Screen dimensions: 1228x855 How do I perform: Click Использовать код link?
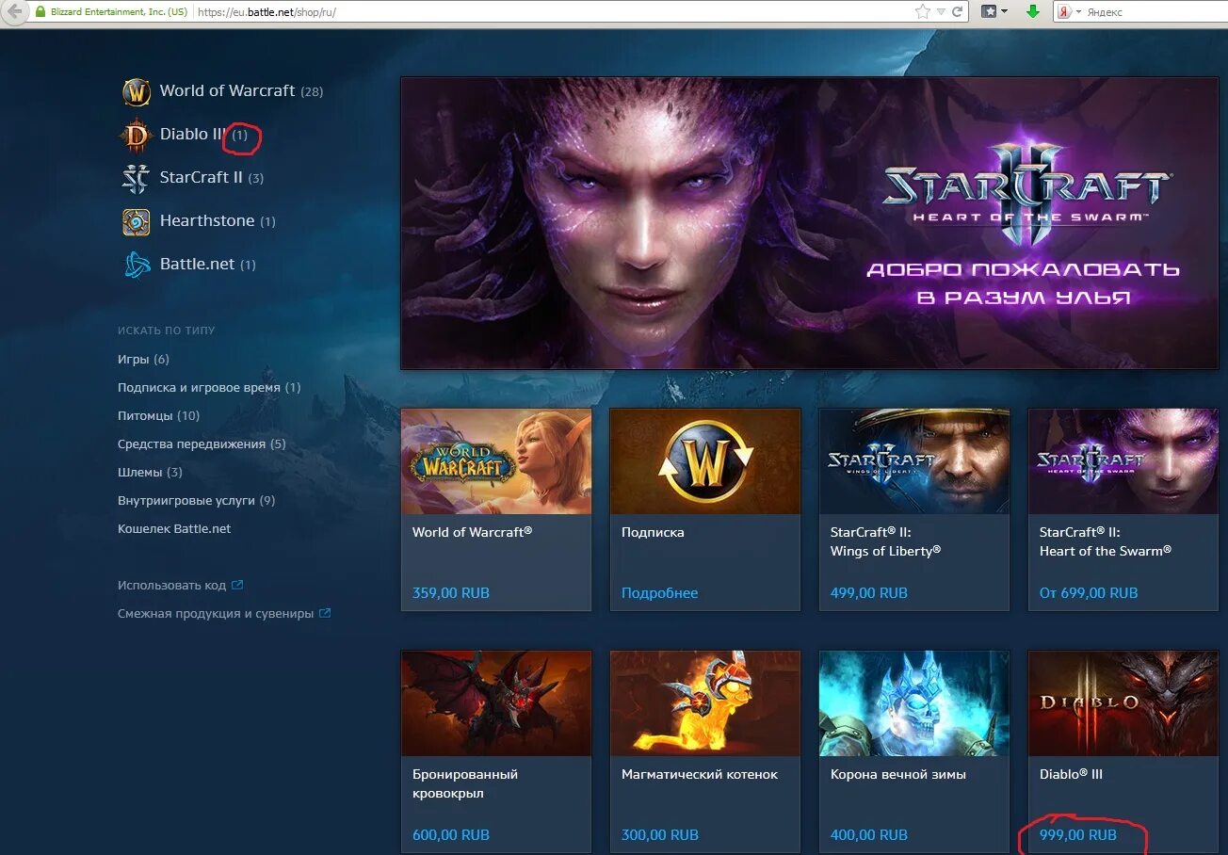(171, 586)
